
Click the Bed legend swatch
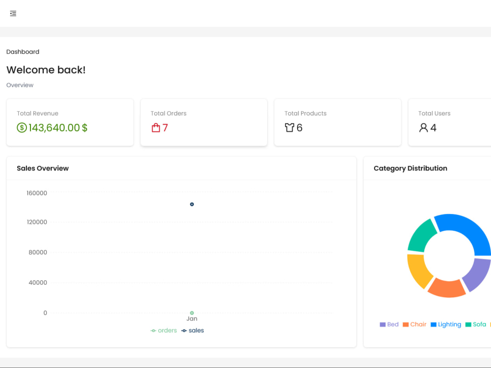click(382, 324)
